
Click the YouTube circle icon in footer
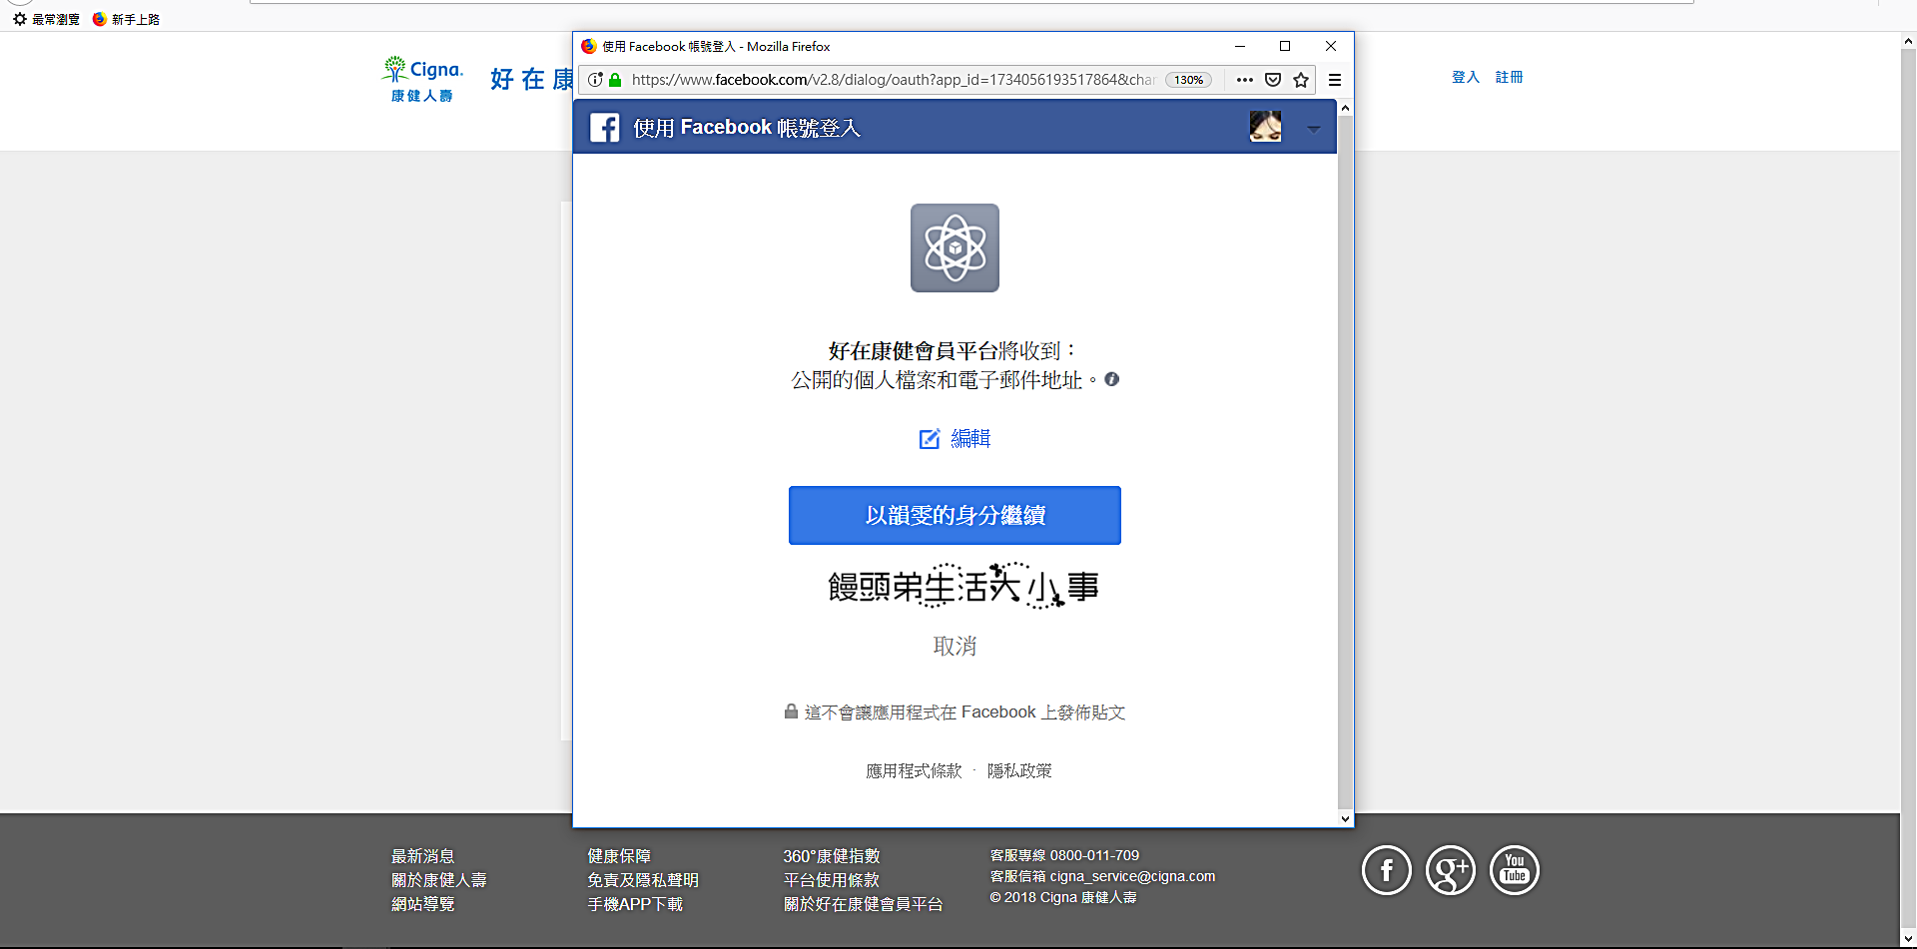[1515, 870]
